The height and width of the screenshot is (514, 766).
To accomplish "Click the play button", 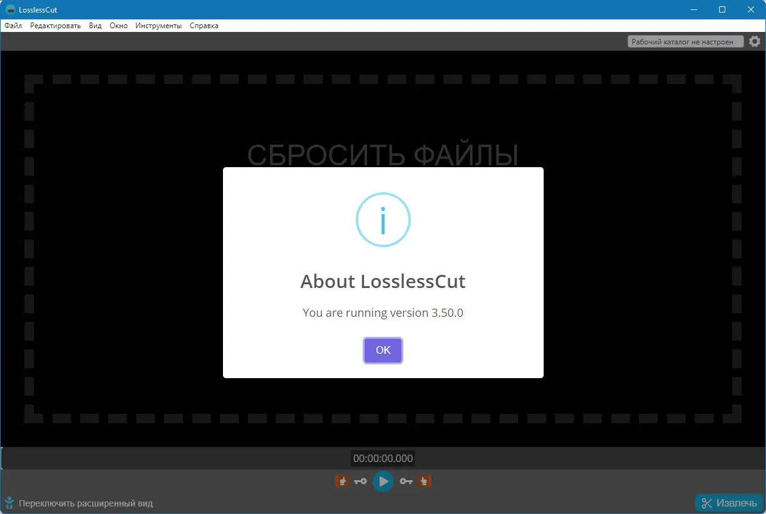I will (x=383, y=481).
